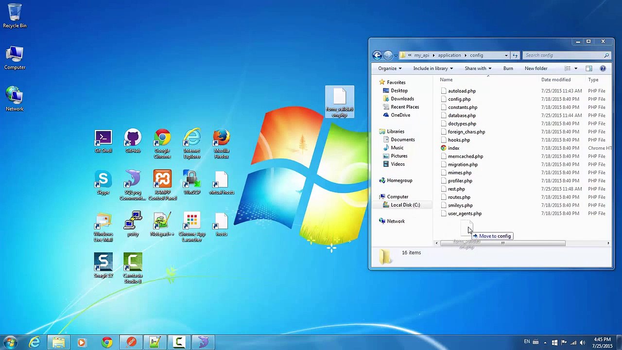Expand the view options dropdown arrow
This screenshot has width=622, height=350.
tap(576, 69)
